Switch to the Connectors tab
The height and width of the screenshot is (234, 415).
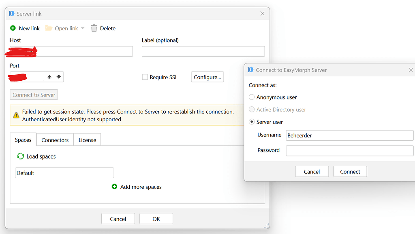coord(55,140)
